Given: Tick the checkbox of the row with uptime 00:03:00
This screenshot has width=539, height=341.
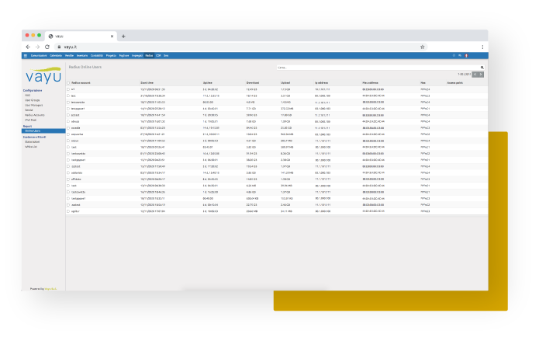Looking at the screenshot, I should 68,103.
